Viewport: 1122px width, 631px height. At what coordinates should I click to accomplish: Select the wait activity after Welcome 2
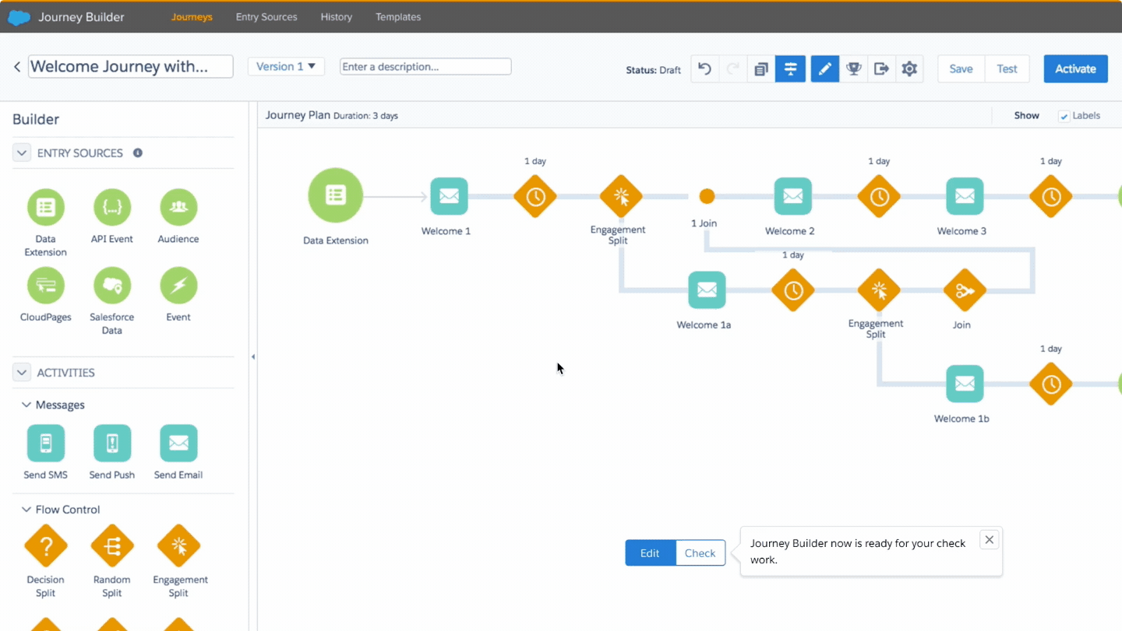pos(879,197)
